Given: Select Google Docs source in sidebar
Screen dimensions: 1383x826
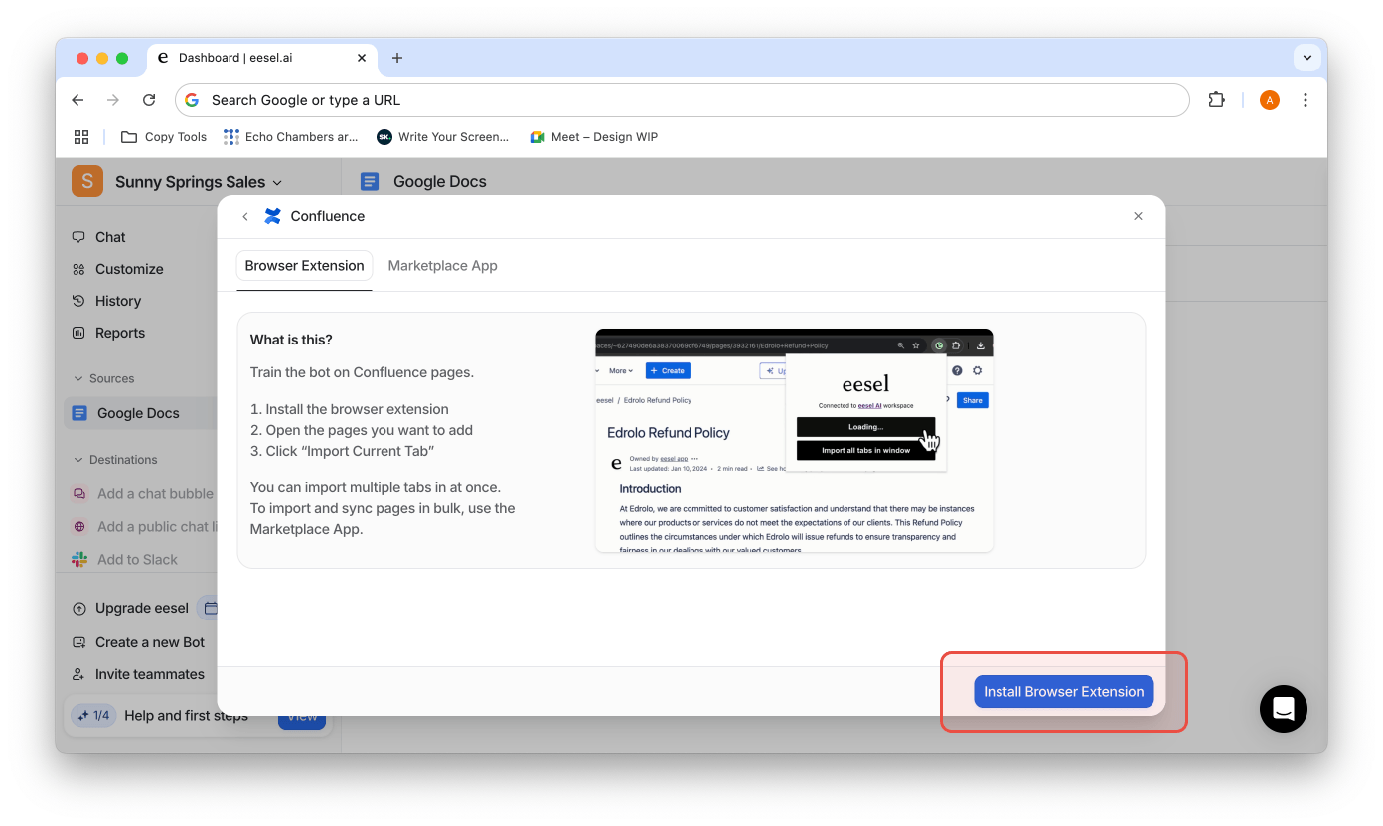Looking at the screenshot, I should [x=140, y=413].
